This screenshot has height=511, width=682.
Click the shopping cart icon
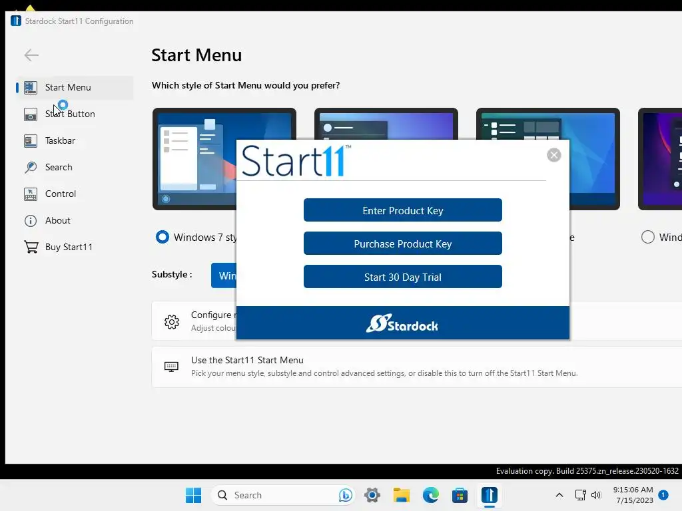point(31,247)
